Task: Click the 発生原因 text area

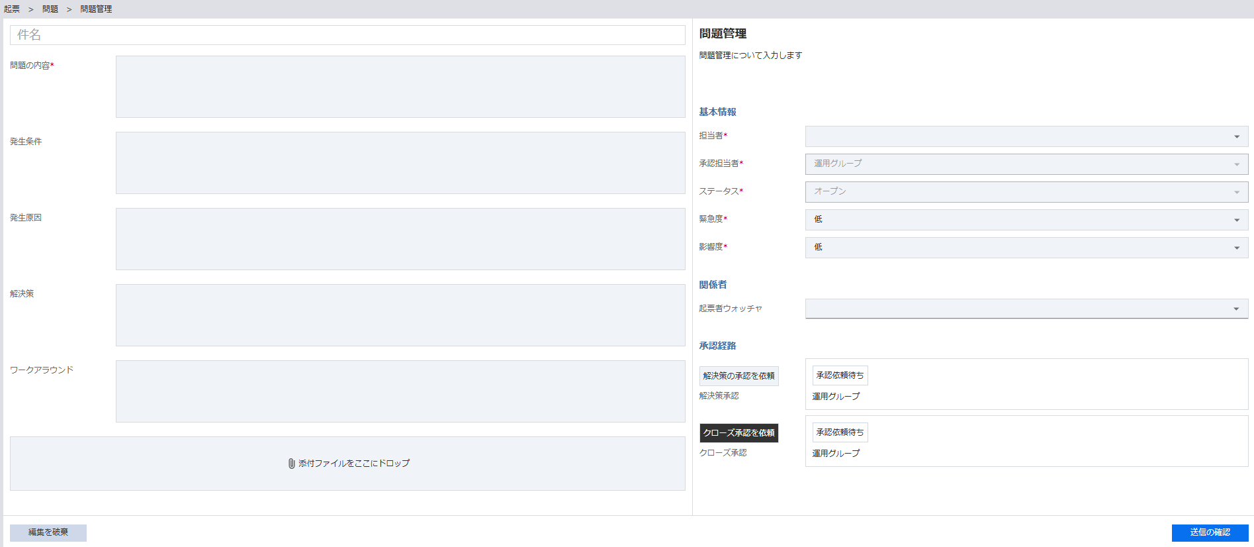Action: point(400,239)
